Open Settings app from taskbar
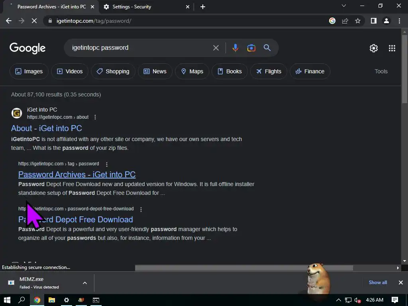 pos(67,300)
